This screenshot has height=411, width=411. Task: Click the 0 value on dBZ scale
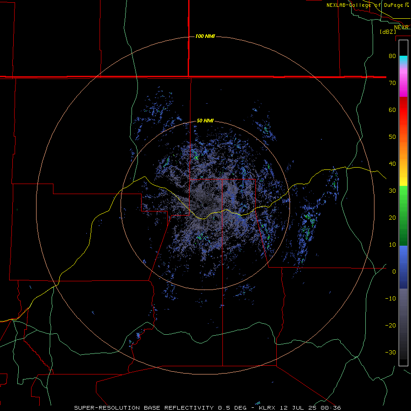point(394,272)
